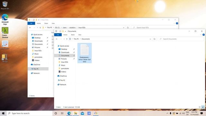
Task: Select Music in Documents window sidebar
Action: pos(63,65)
